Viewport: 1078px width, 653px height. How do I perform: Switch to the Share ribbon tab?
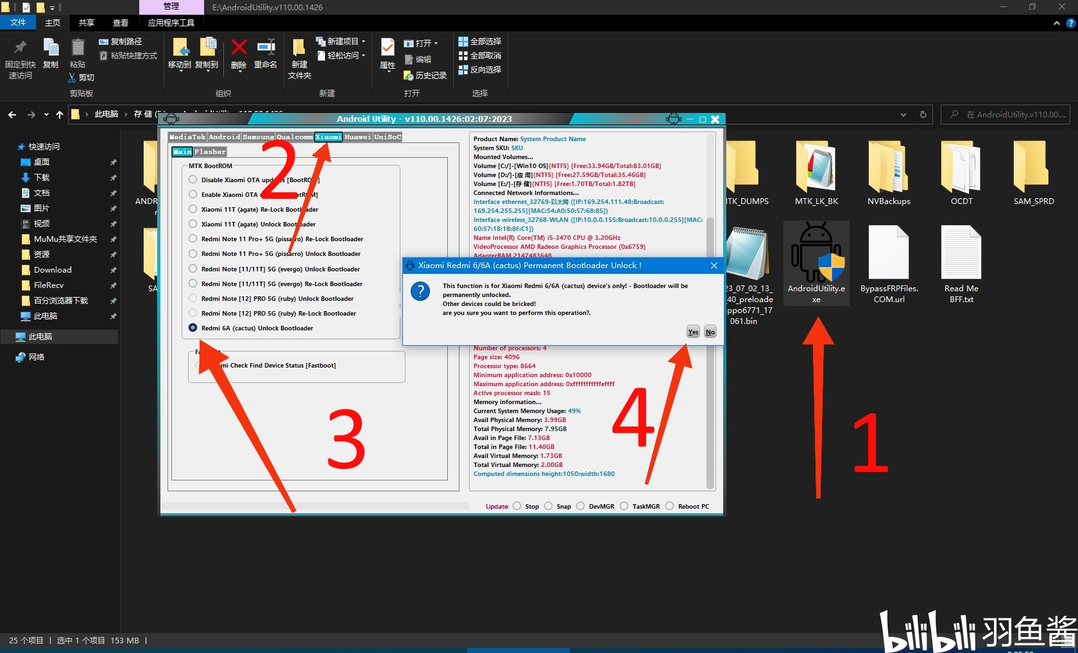click(87, 22)
